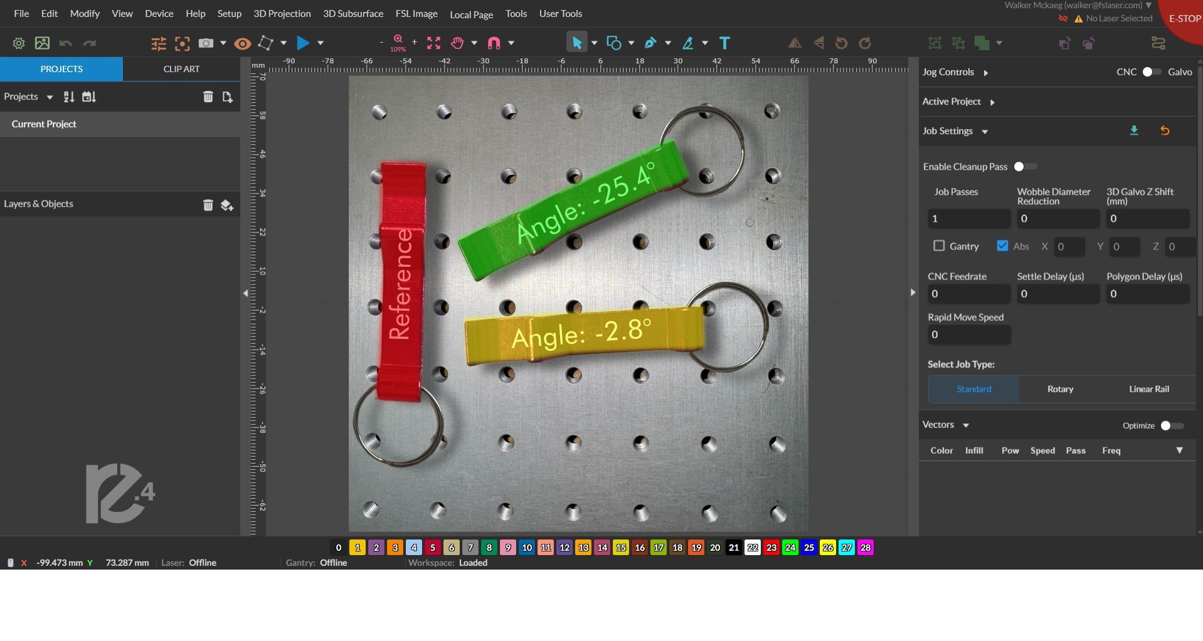The image size is (1203, 641).
Task: Click the Fit to screen icon
Action: [433, 43]
